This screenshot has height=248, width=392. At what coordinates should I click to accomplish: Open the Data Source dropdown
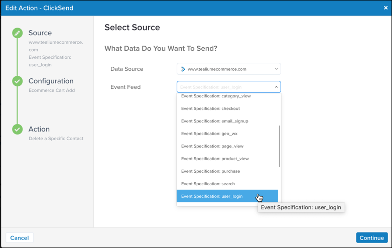coord(228,69)
